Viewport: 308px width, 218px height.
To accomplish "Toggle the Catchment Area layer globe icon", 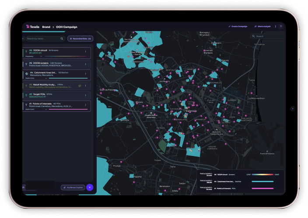I will tap(26, 73).
